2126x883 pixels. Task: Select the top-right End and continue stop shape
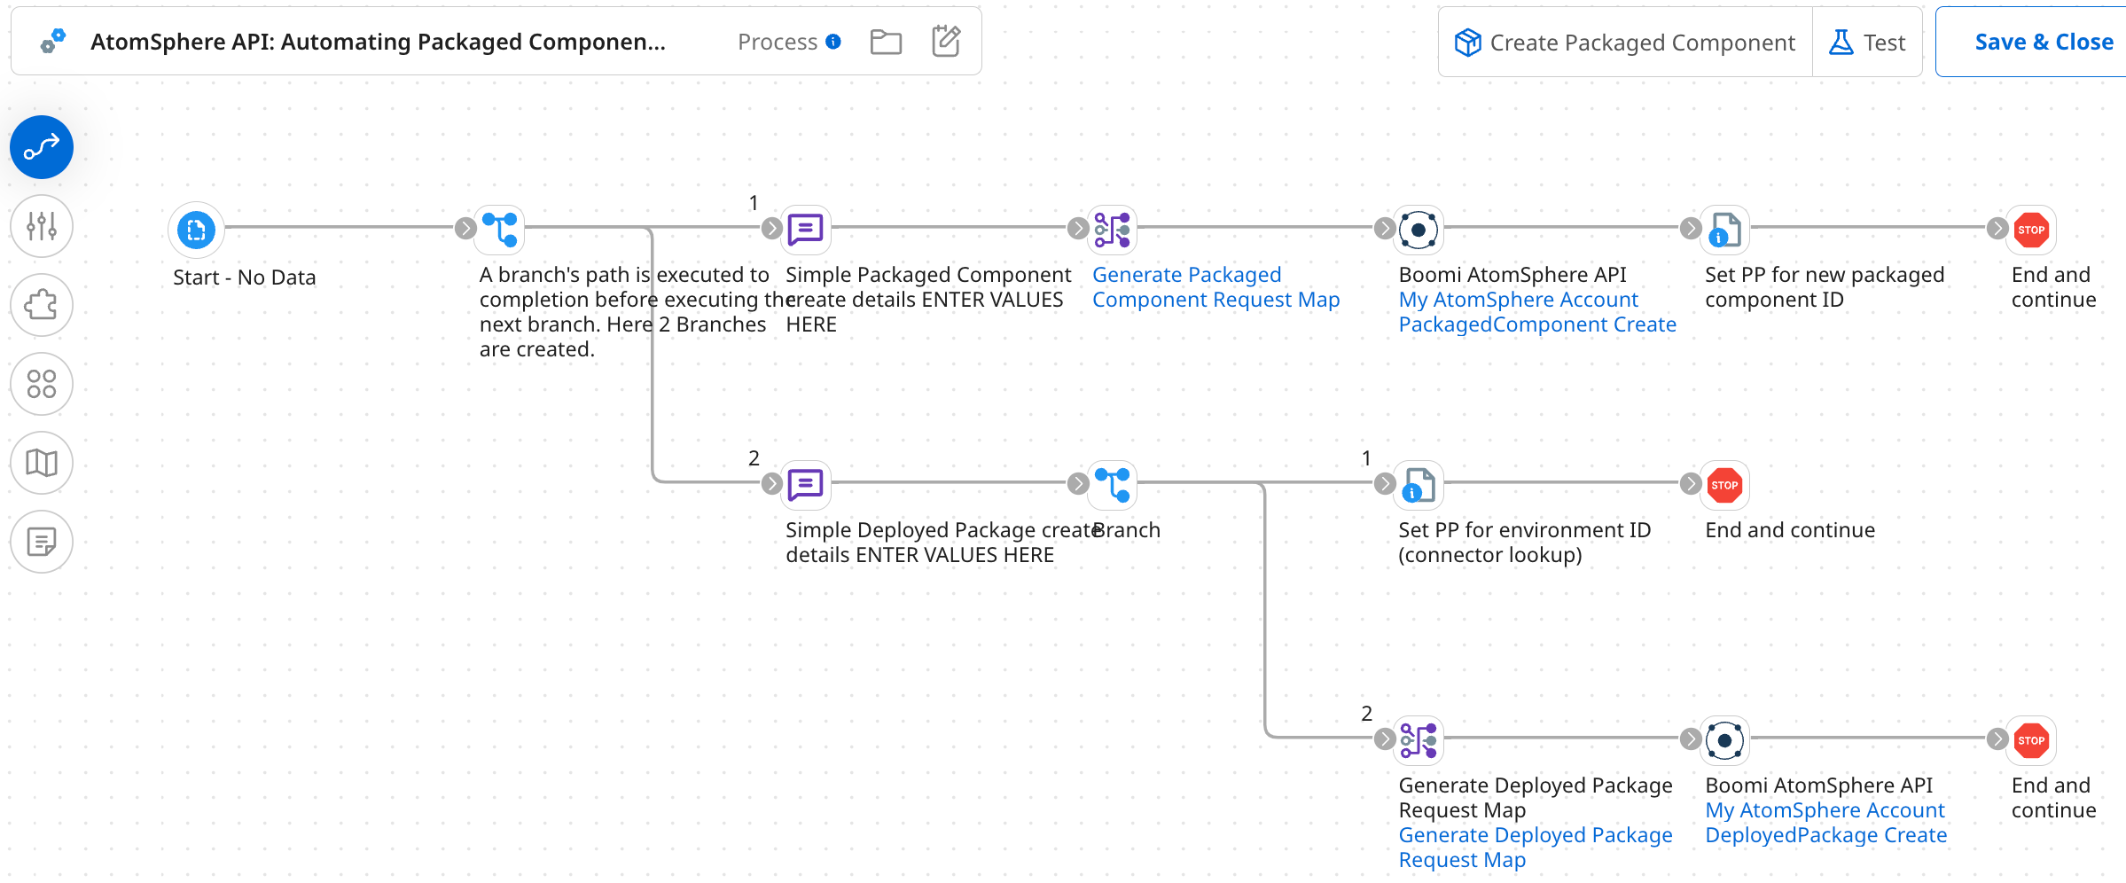pos(2031,230)
